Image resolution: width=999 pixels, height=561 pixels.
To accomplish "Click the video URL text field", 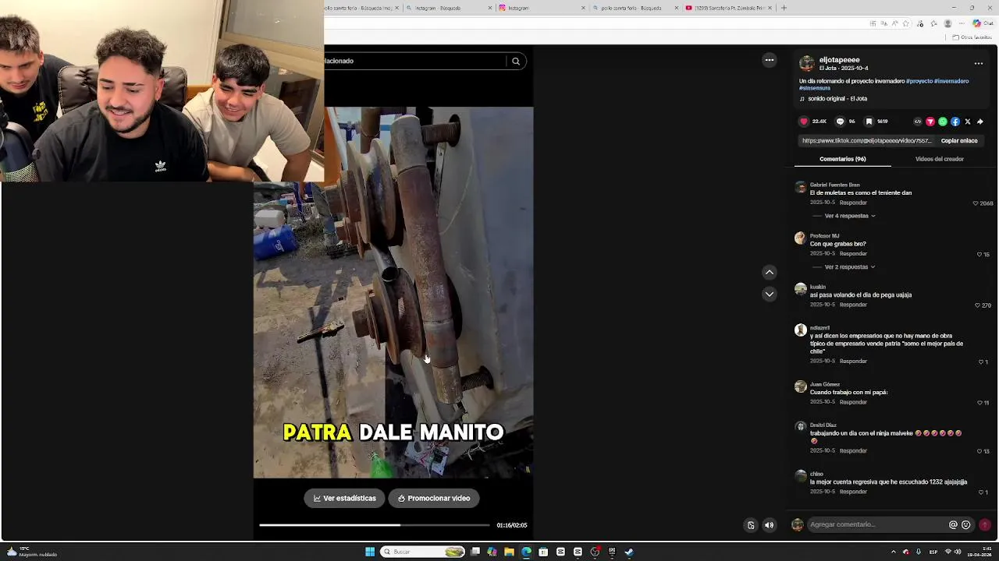I will [x=866, y=141].
